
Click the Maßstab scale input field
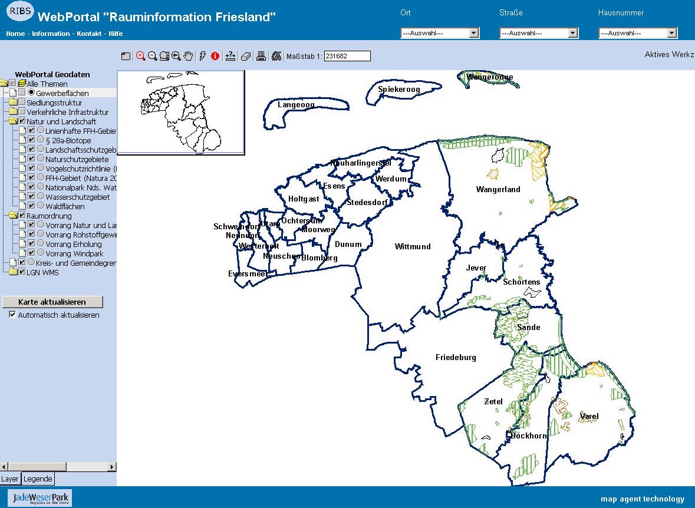point(347,56)
